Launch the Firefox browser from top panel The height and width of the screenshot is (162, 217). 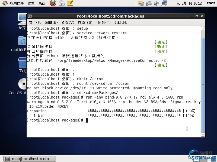tap(53, 3)
